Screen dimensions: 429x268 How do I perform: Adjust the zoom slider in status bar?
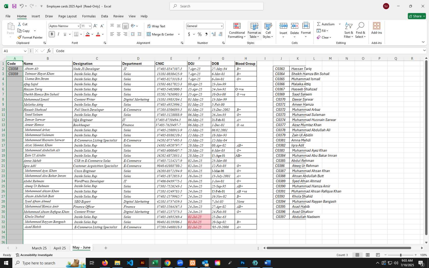click(x=400, y=255)
